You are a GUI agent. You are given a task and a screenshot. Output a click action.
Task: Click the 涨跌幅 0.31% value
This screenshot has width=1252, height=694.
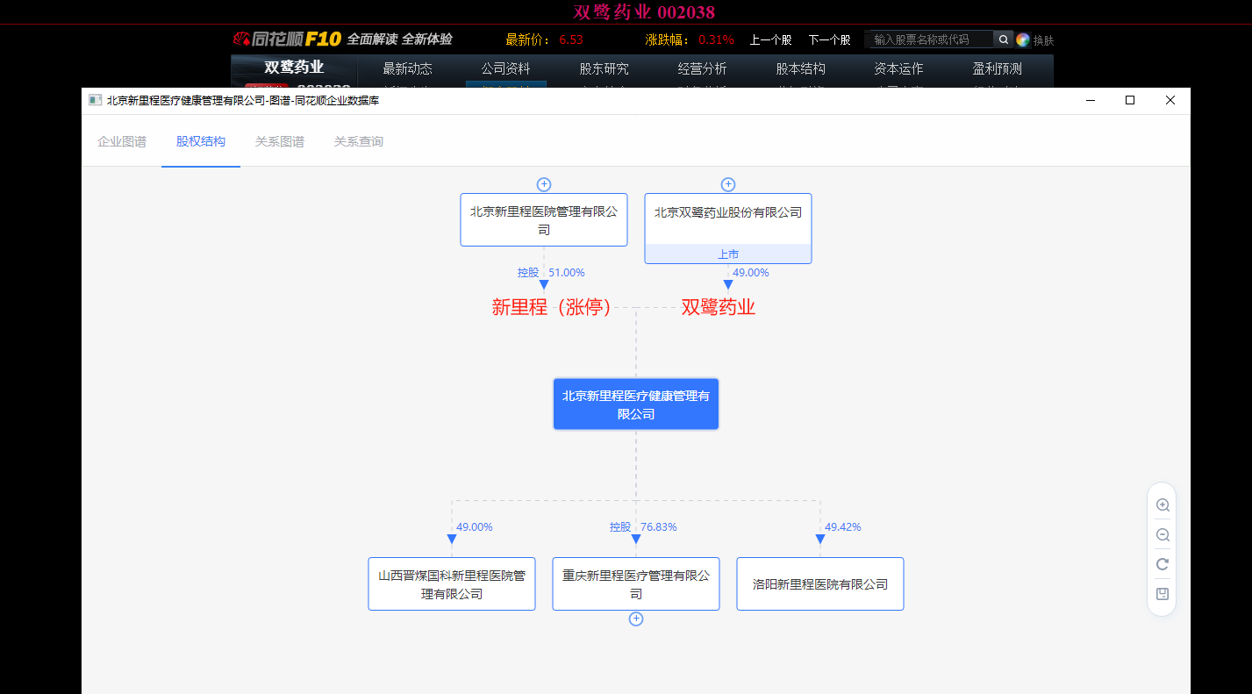pyautogui.click(x=716, y=39)
